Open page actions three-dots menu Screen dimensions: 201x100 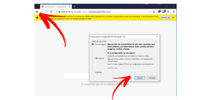(x=150, y=12)
